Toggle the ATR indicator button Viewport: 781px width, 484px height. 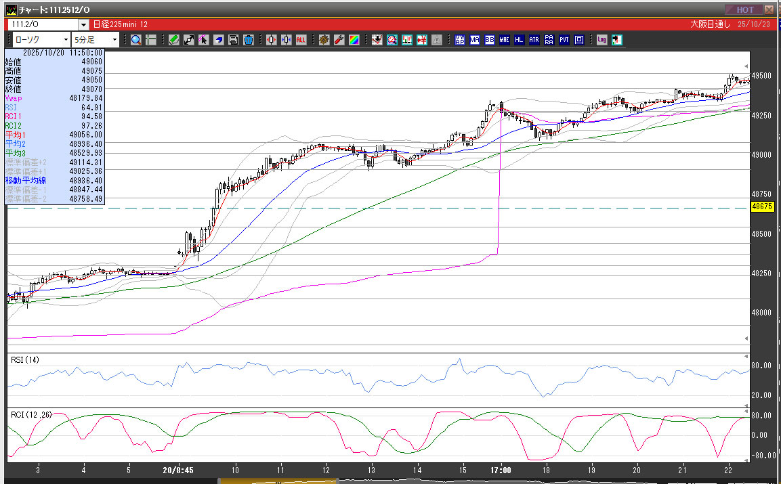[x=534, y=40]
